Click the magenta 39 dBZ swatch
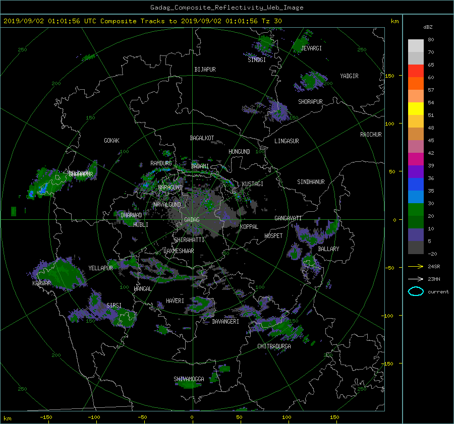This screenshot has width=454, height=424. pyautogui.click(x=416, y=159)
